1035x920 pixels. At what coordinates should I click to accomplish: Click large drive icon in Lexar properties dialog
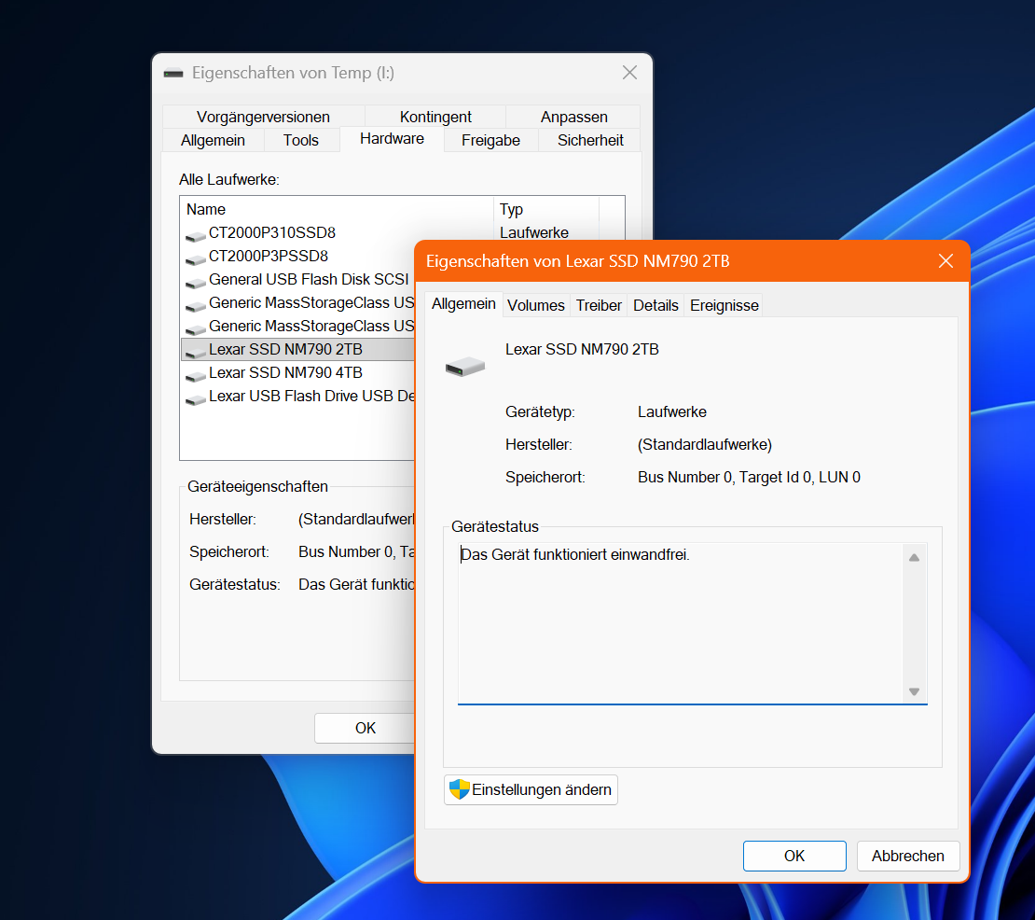point(465,366)
